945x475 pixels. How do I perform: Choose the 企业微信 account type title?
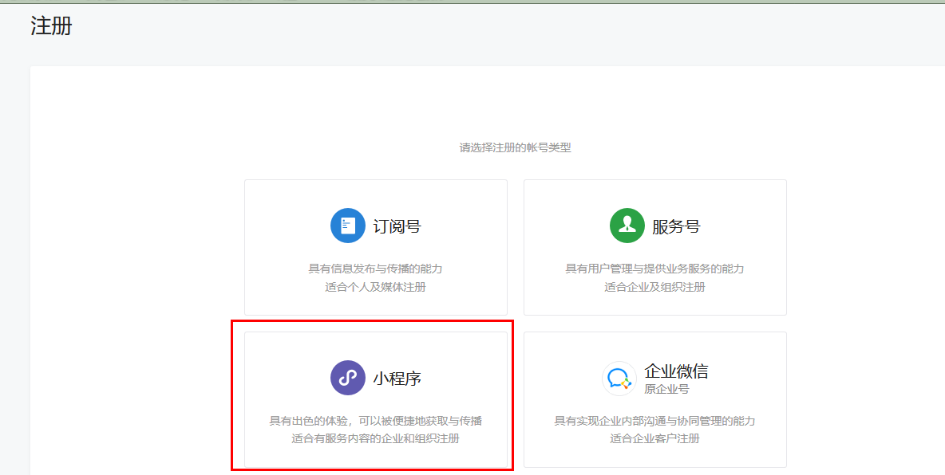click(x=676, y=371)
